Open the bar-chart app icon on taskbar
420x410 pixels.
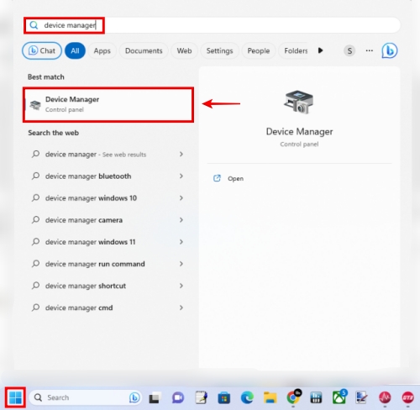tap(316, 397)
